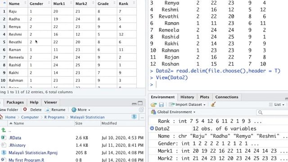The height and width of the screenshot is (162, 288).
Task: Switch to the History tab
Action: coord(187,97)
